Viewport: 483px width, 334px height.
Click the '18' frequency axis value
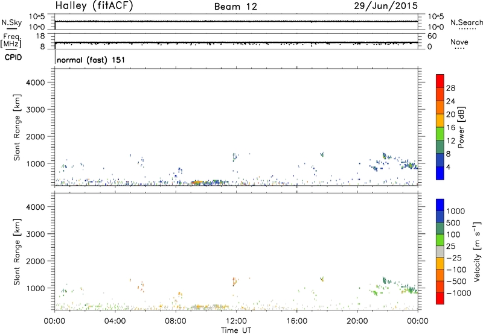40,36
